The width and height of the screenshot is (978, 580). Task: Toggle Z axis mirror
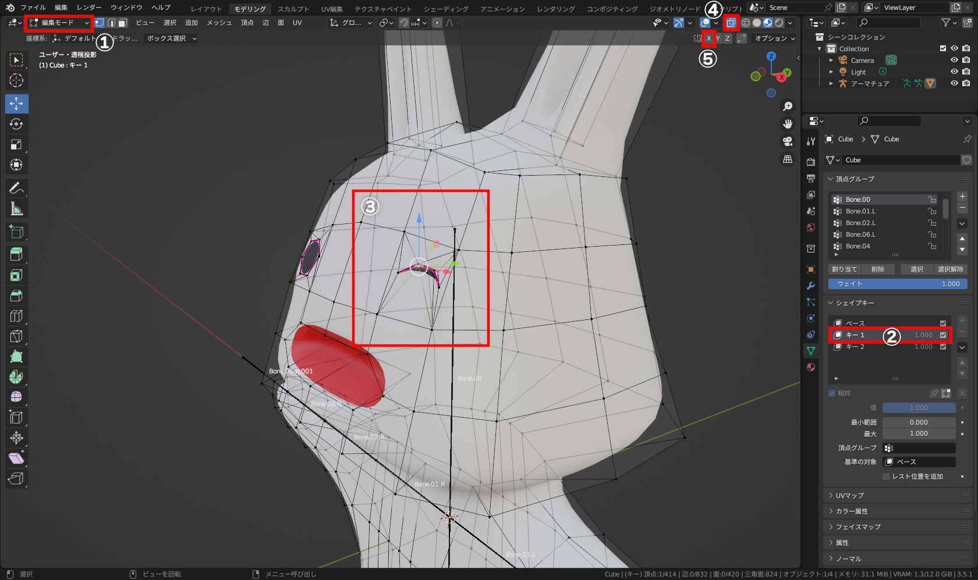click(727, 38)
